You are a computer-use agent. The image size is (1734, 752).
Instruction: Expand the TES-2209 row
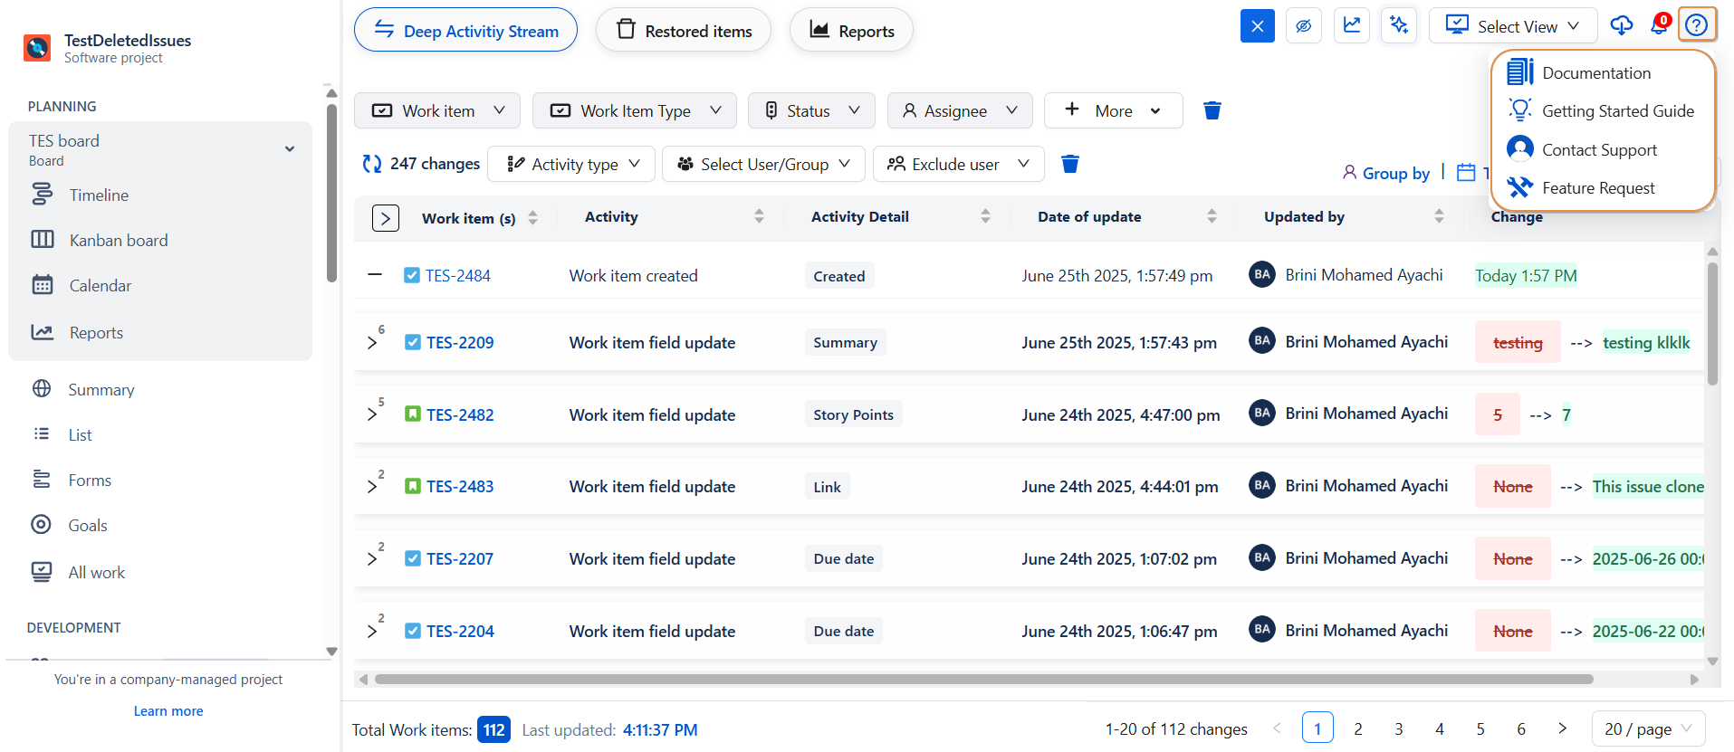(372, 343)
